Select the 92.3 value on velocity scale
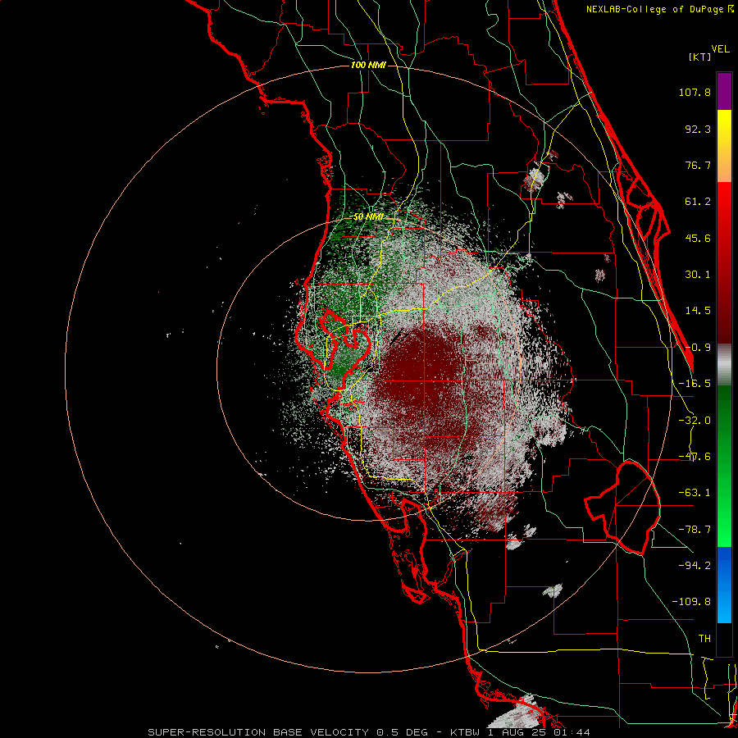Viewport: 738px width, 738px height. [698, 129]
